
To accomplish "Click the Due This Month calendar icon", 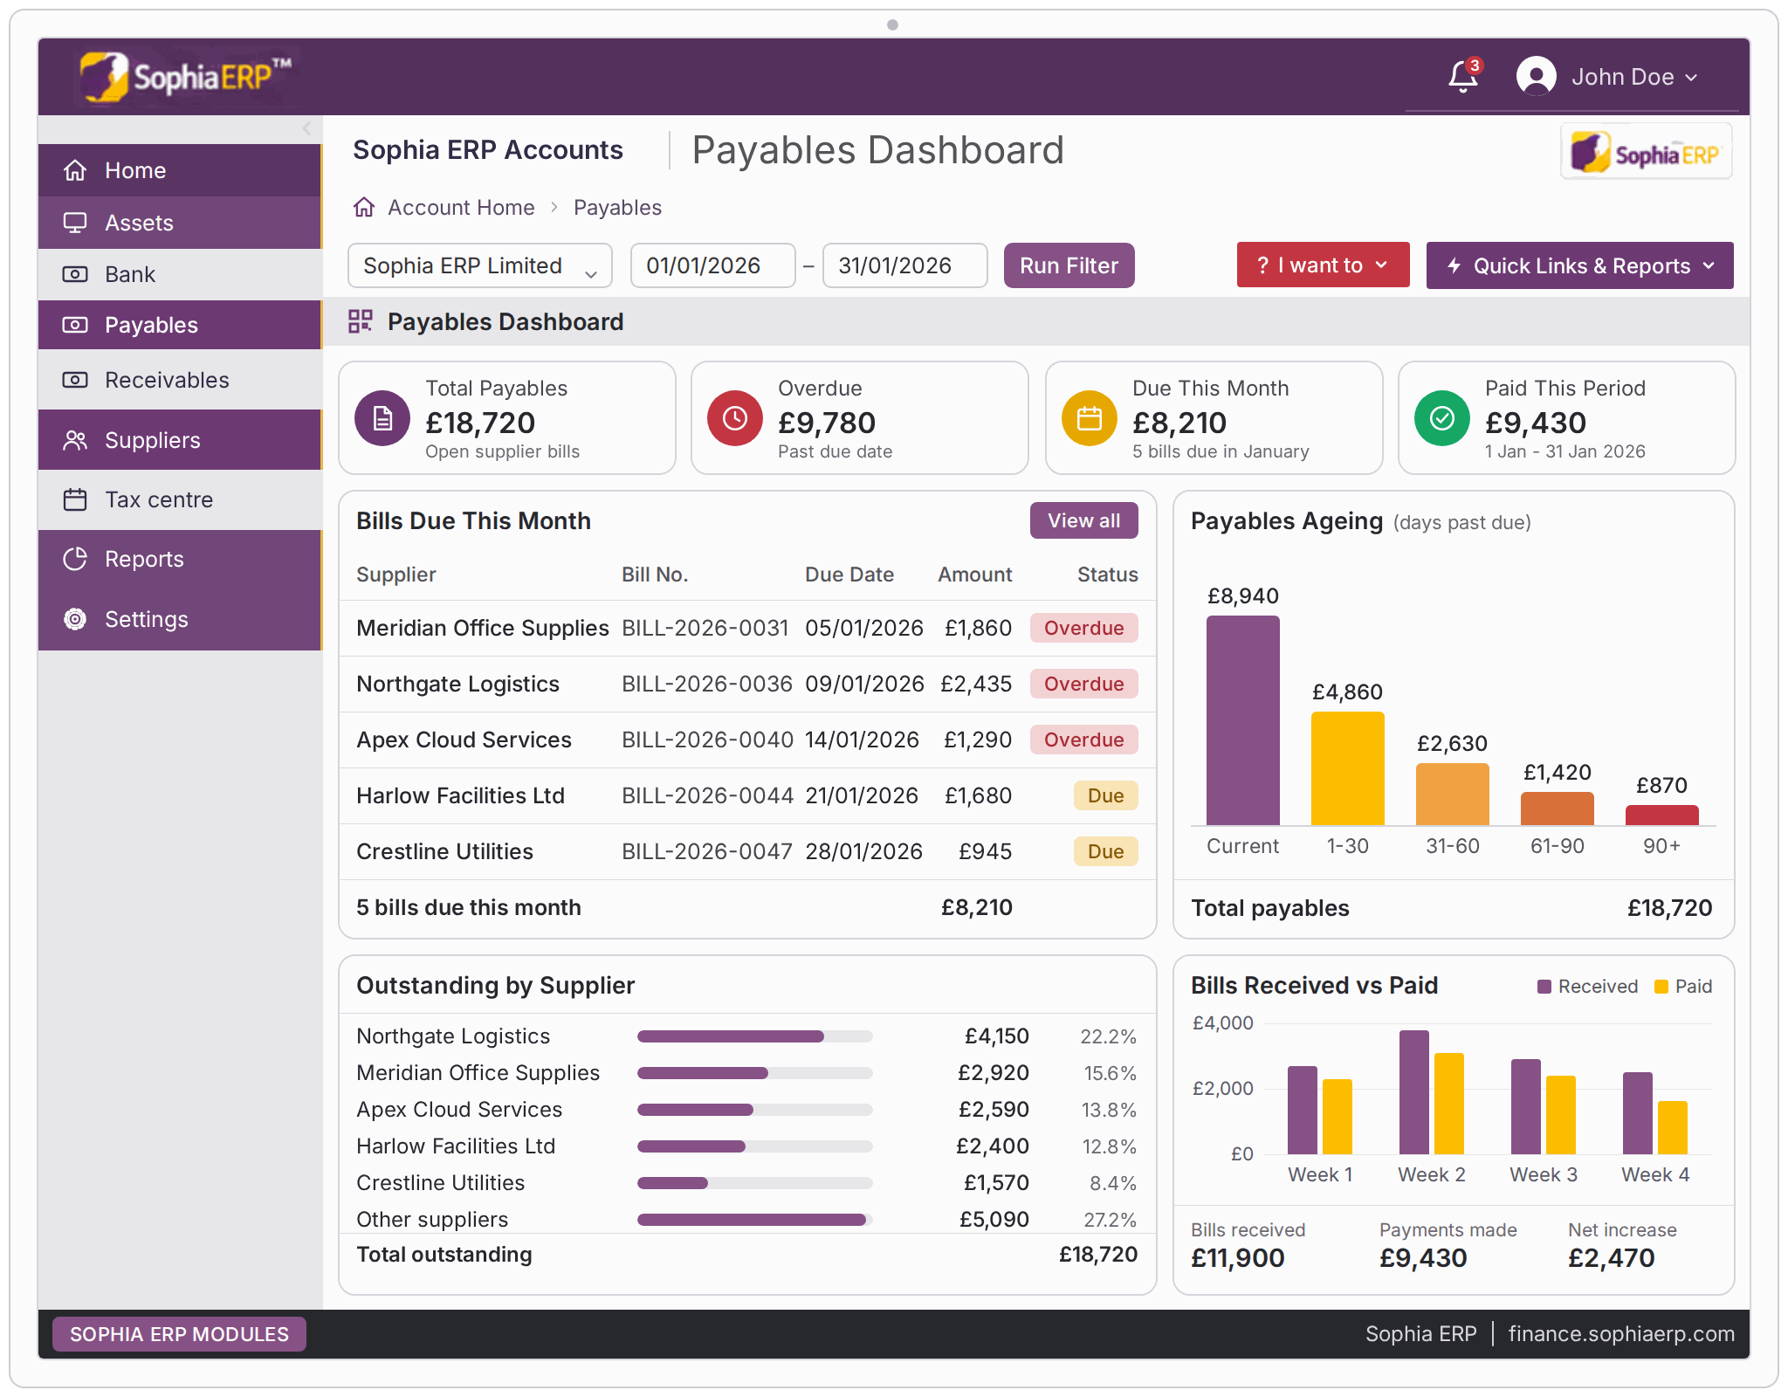I will pos(1089,418).
